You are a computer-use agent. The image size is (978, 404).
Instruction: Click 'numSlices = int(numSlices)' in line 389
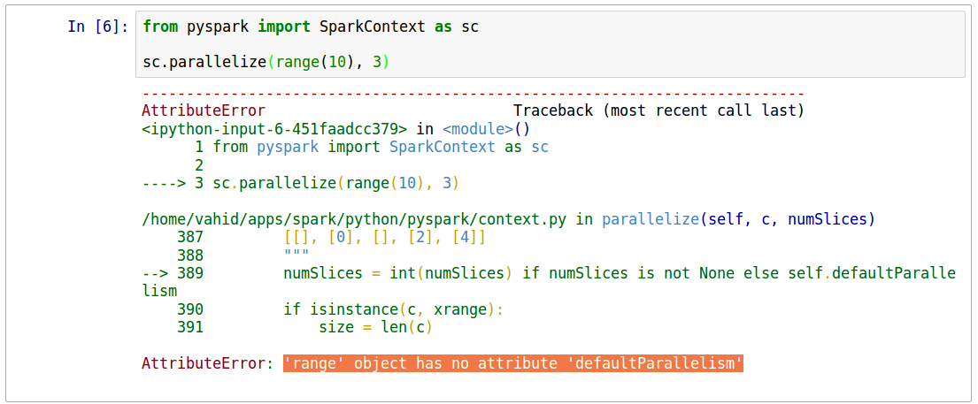click(398, 273)
